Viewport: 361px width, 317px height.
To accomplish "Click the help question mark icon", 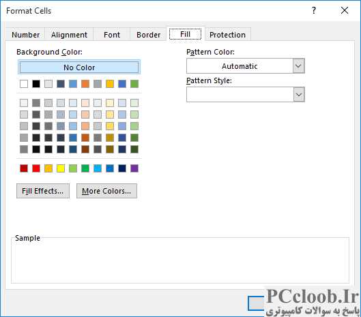I will click(x=314, y=10).
